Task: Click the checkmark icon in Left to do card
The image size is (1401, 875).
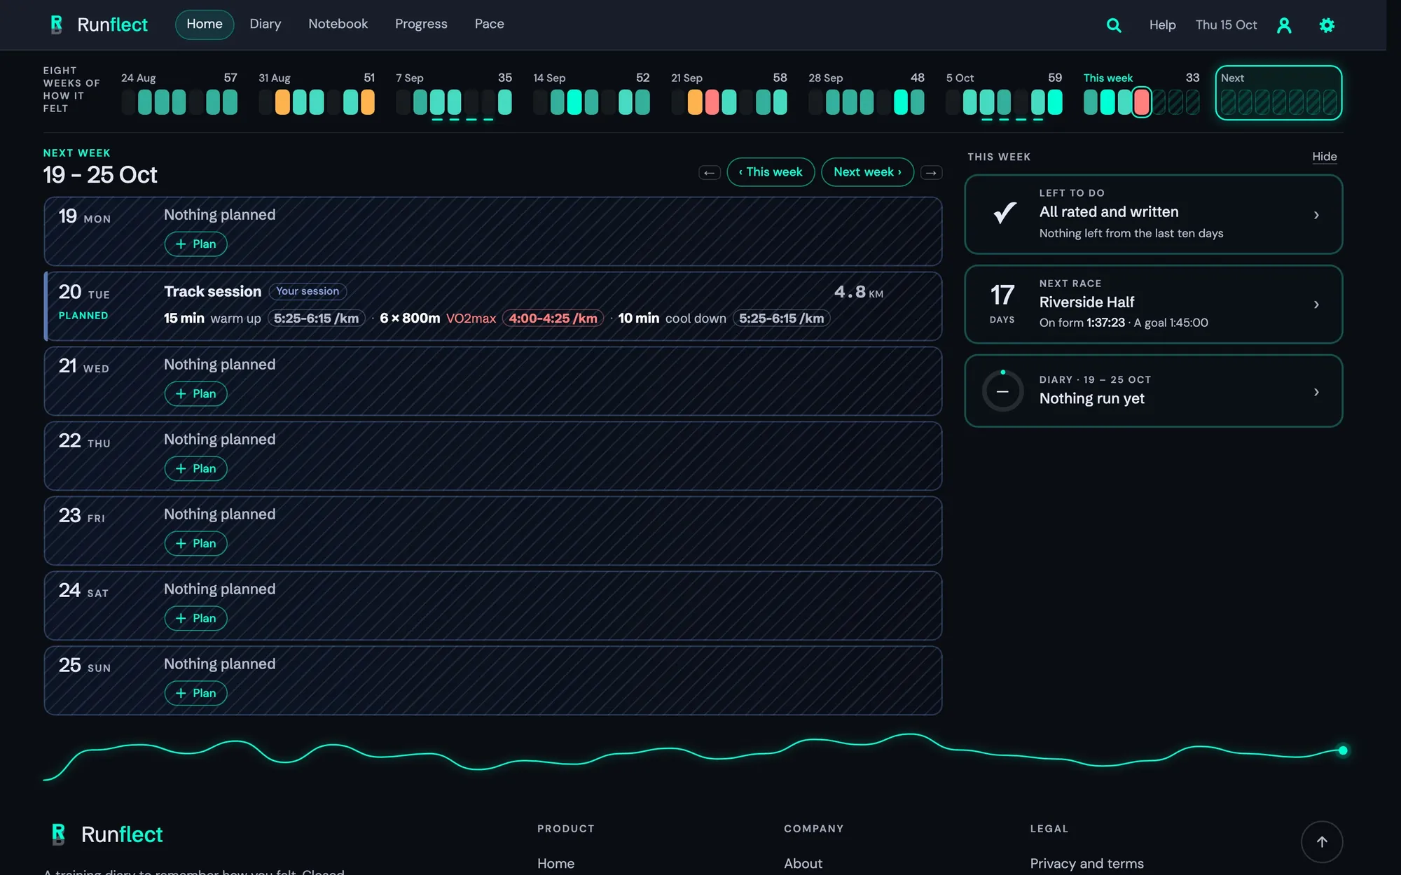Action: [x=1005, y=213]
